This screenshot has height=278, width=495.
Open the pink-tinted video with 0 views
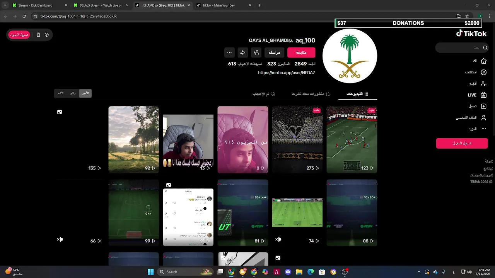point(242,140)
